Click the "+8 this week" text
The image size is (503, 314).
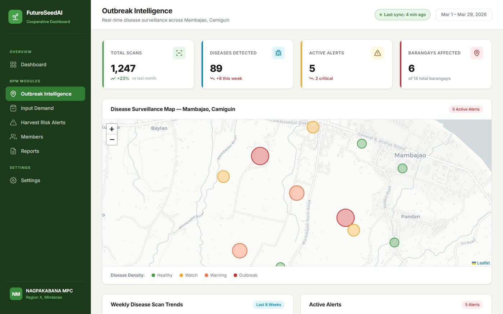(229, 79)
